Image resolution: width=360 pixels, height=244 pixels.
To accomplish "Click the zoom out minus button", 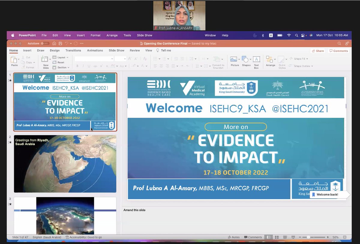I will (300, 237).
